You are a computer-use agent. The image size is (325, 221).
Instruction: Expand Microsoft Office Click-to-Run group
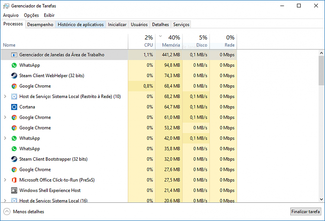(5, 180)
